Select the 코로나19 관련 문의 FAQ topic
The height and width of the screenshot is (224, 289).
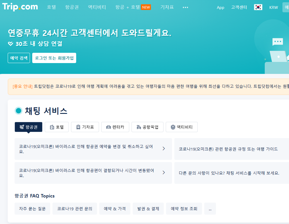point(75,209)
